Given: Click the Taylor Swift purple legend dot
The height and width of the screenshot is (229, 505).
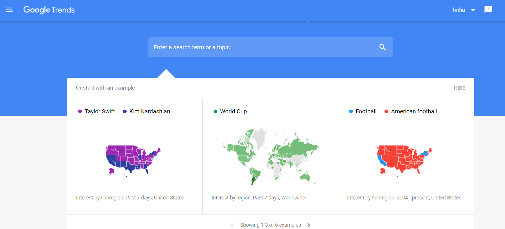Looking at the screenshot, I should coord(80,111).
